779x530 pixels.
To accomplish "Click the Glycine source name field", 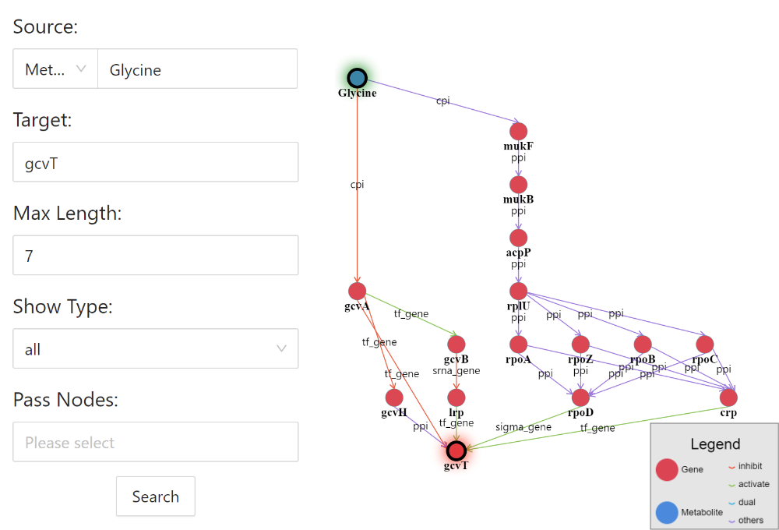I will [197, 69].
